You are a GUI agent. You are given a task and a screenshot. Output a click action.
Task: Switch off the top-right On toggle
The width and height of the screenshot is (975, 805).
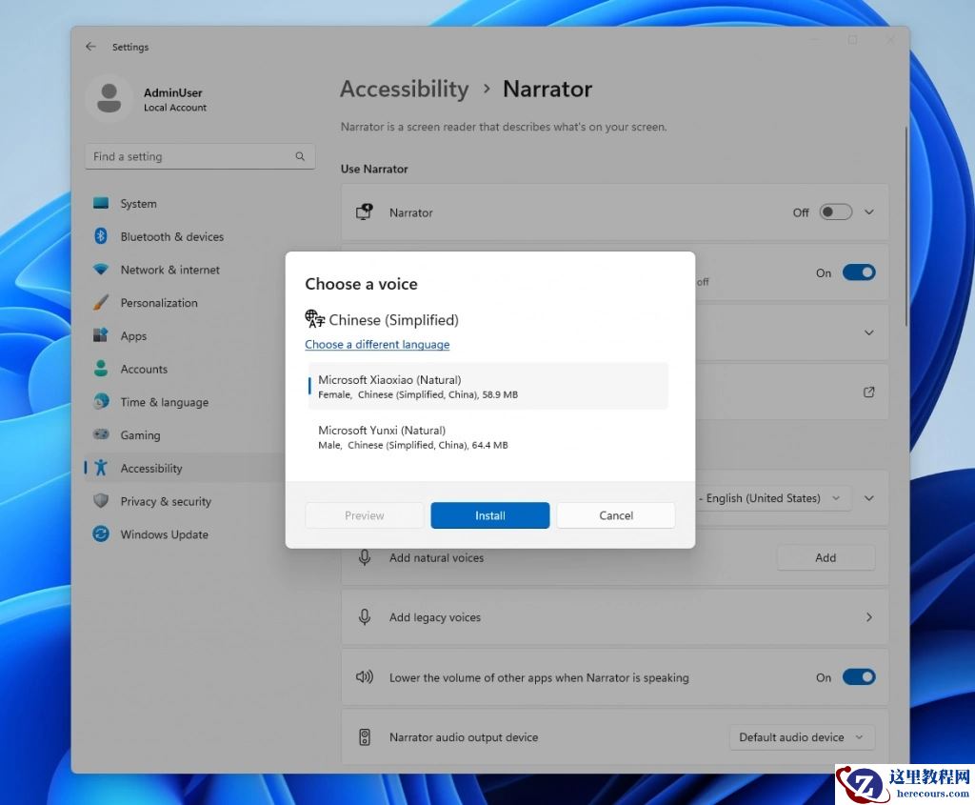tap(858, 272)
